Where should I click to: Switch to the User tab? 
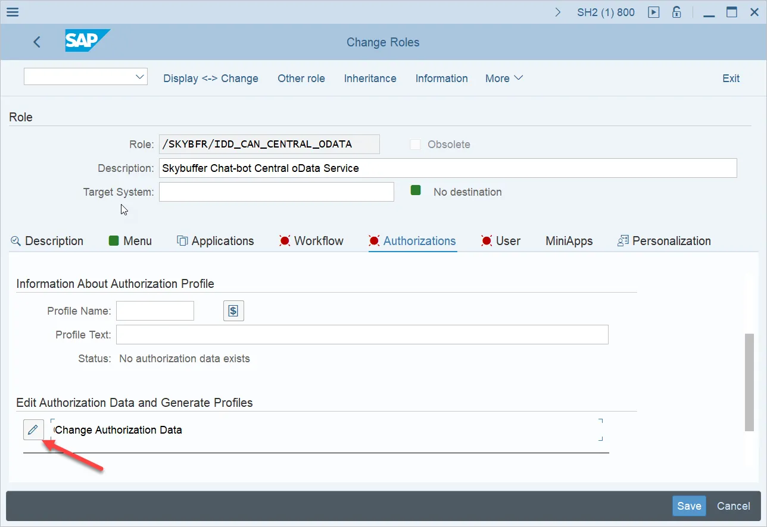(x=501, y=241)
